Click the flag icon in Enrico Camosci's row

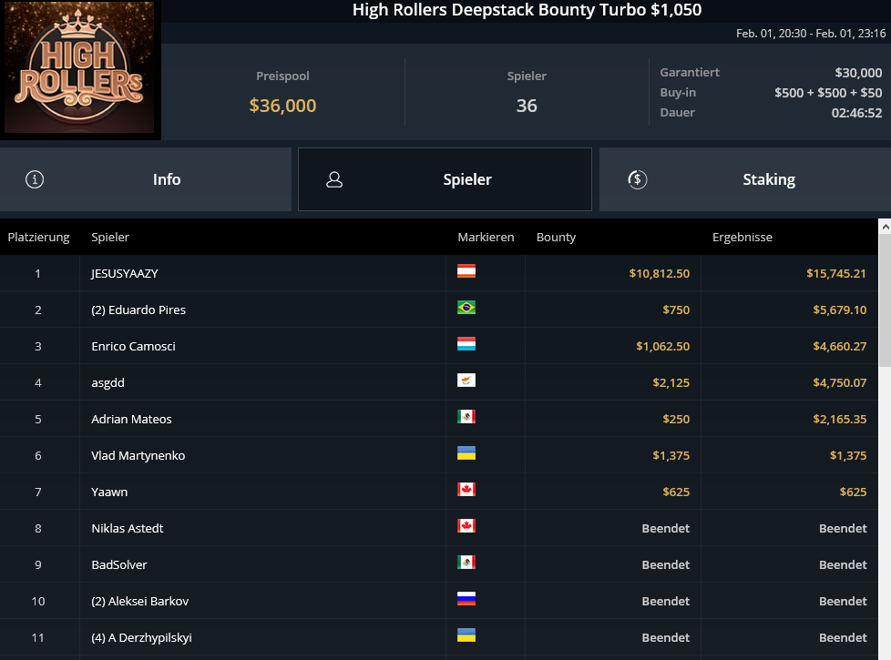click(466, 344)
